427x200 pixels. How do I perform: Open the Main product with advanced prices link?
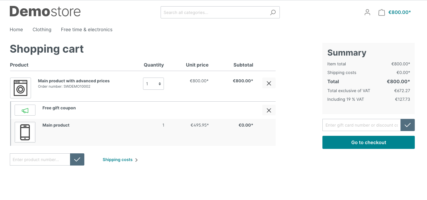click(74, 81)
